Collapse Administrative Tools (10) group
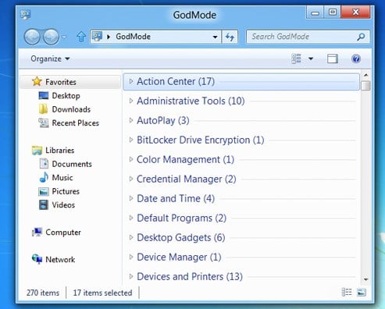The width and height of the screenshot is (385, 309). 131,101
